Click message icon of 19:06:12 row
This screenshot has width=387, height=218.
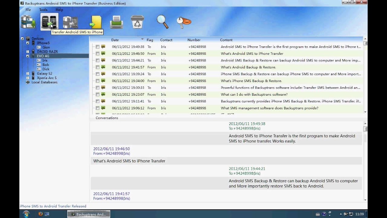103,108
